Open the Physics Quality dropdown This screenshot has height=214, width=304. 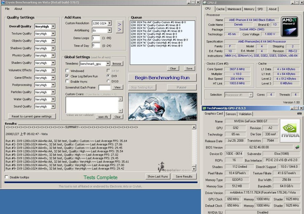pos(53,55)
